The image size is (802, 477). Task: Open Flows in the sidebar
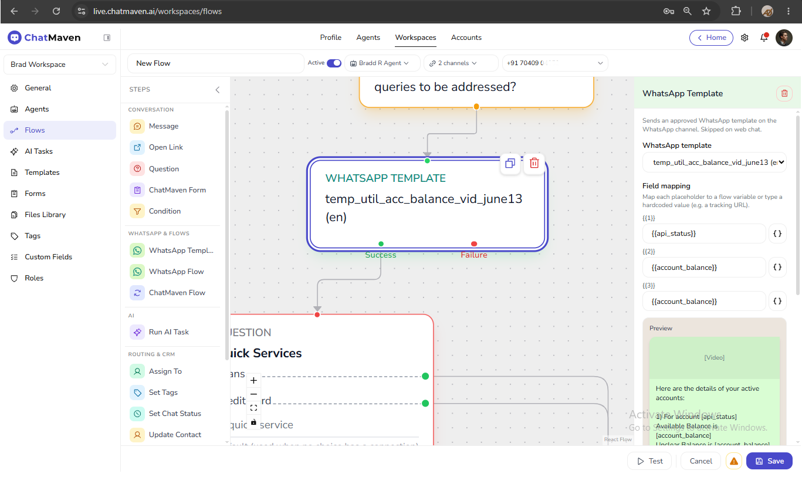click(60, 130)
